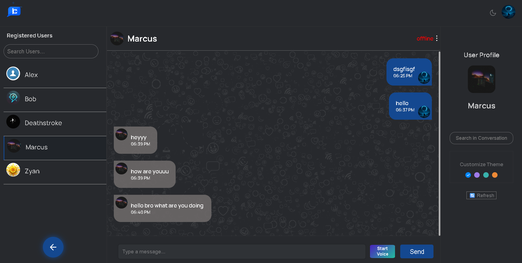Screen dimensions: 522x263
Task: Select the blue theme color
Action: tap(468, 175)
